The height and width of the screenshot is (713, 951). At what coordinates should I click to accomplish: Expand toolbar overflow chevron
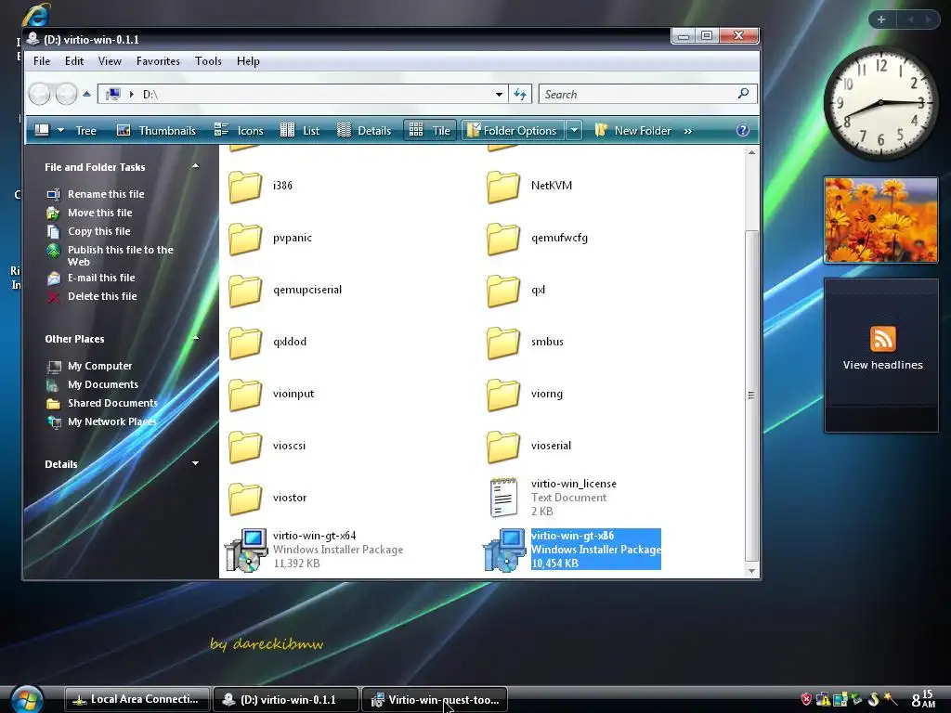688,131
